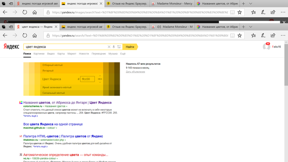This screenshot has width=288, height=162.
Task: Select 'Названия цветов' tab in front window
Action: [217, 27]
